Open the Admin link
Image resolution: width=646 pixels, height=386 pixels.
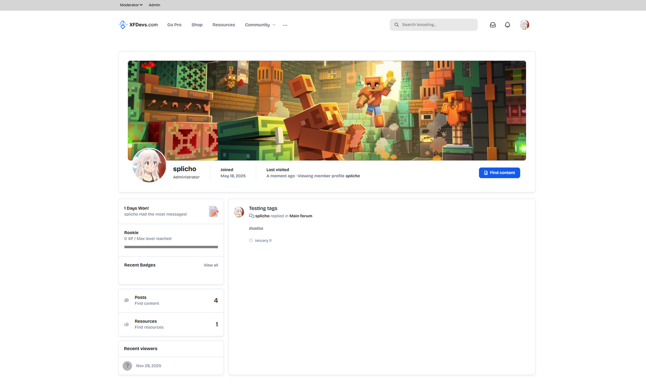(154, 5)
